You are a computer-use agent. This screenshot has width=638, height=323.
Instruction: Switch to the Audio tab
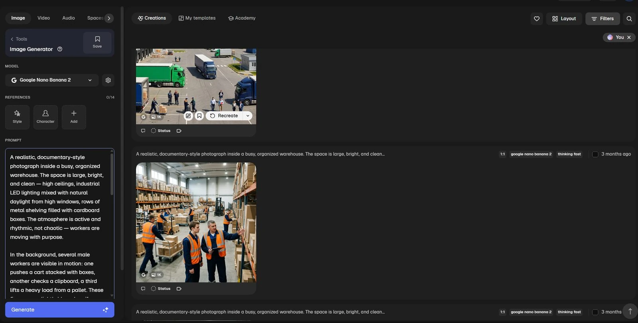[x=69, y=18]
